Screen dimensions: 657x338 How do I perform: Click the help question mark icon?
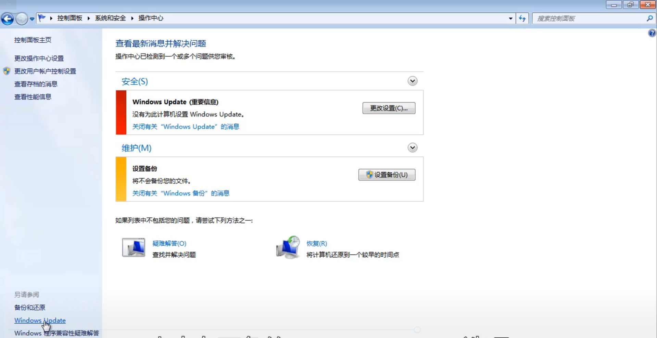(652, 33)
